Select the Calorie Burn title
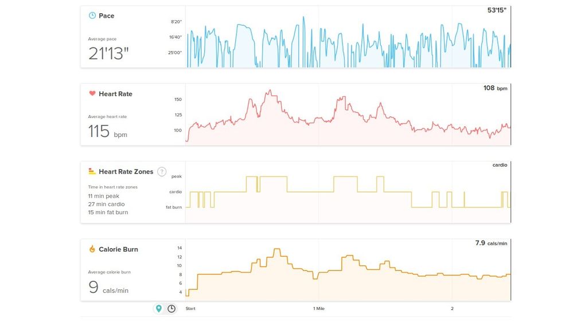This screenshot has height=322, width=573. [x=118, y=249]
